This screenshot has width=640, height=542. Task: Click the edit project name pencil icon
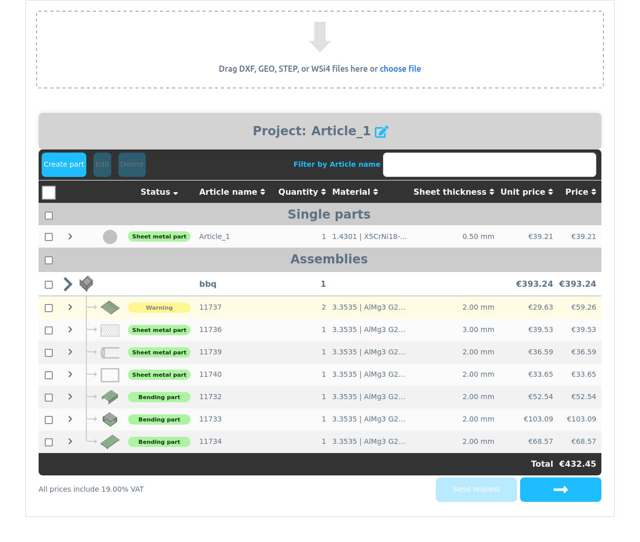pyautogui.click(x=381, y=132)
